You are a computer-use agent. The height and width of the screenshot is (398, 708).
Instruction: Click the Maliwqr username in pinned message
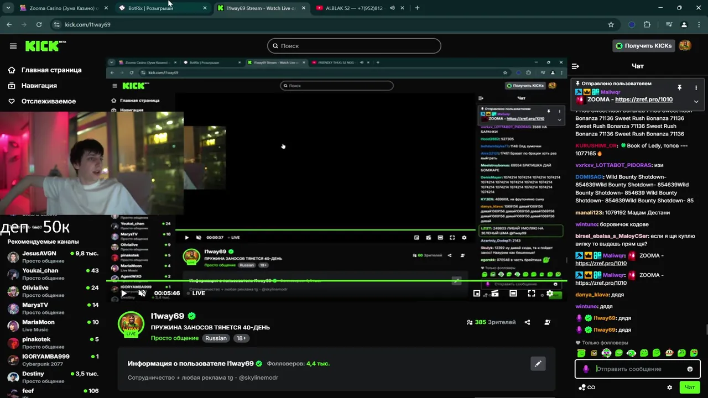(x=611, y=92)
